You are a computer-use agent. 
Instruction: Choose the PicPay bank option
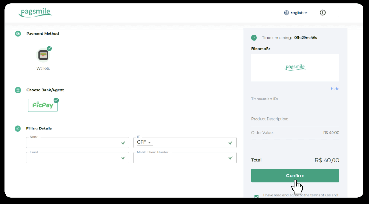tap(42, 105)
